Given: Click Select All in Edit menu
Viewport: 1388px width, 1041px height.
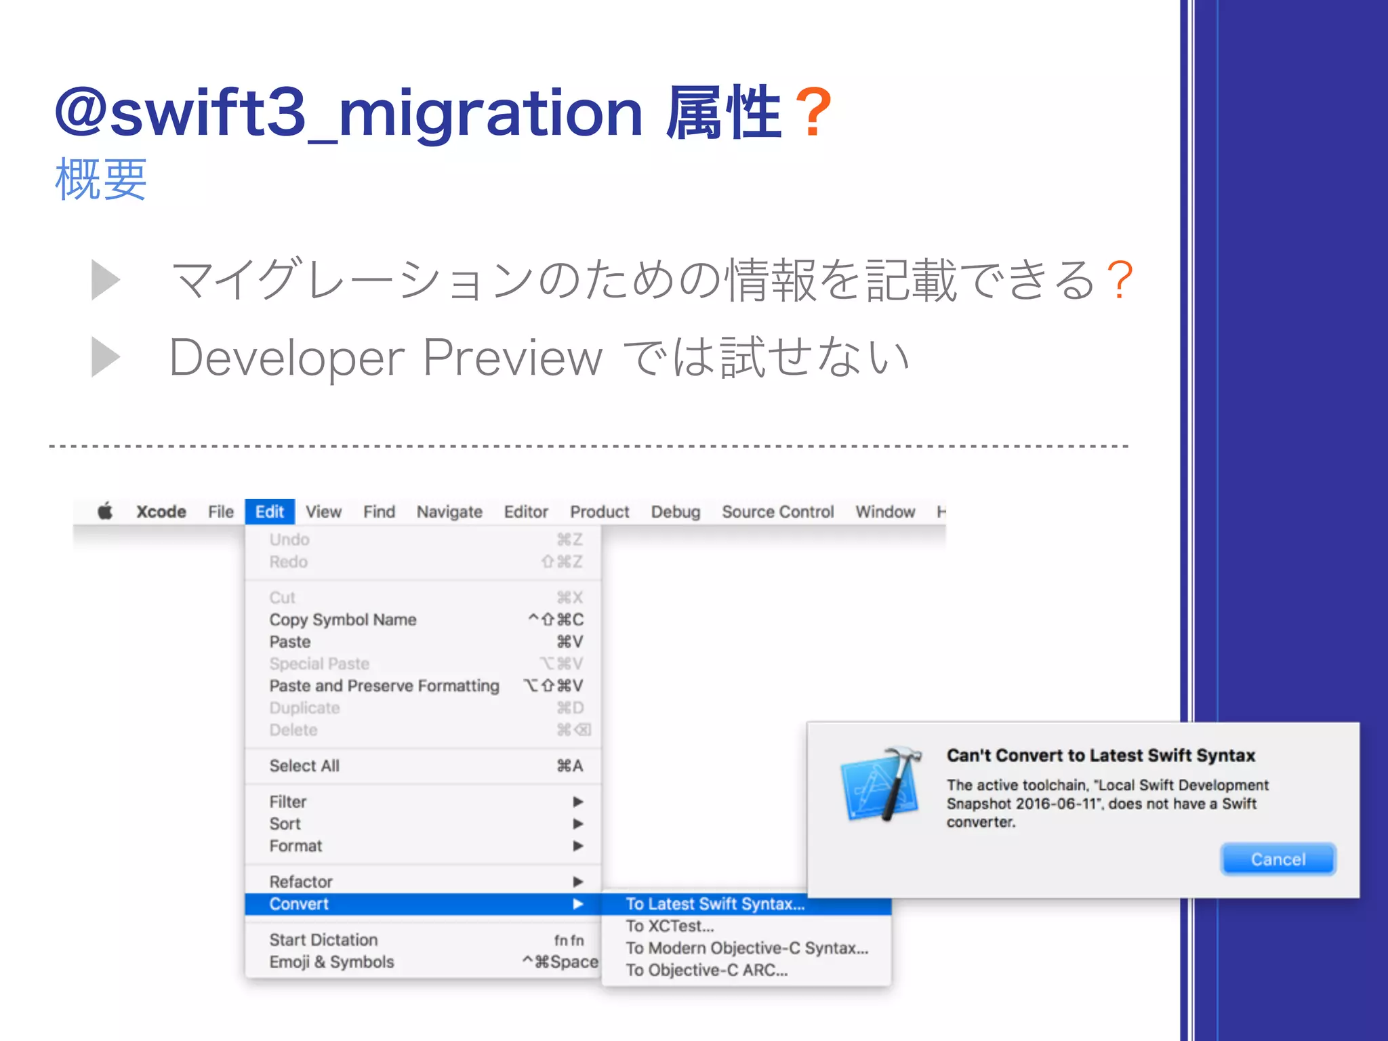Looking at the screenshot, I should (x=304, y=766).
